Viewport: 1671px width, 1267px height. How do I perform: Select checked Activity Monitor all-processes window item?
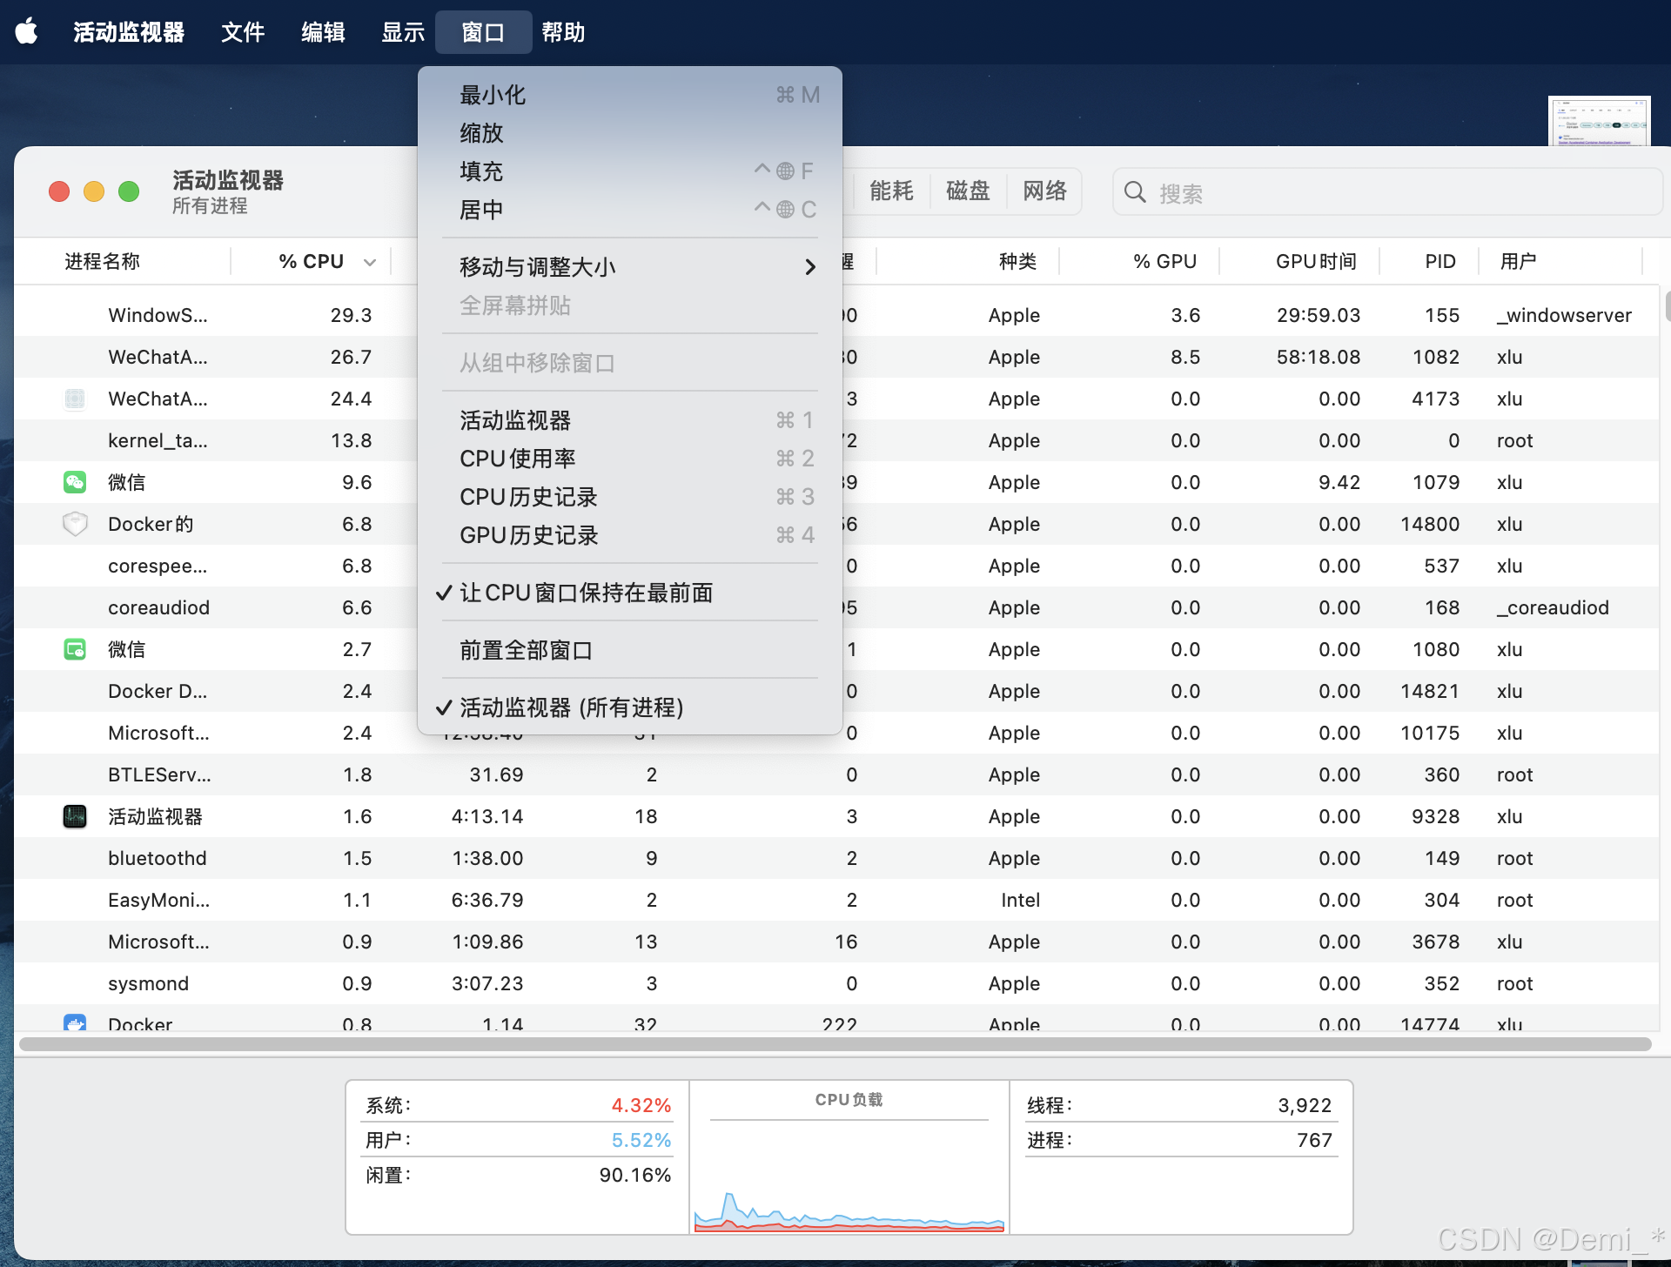click(x=571, y=707)
